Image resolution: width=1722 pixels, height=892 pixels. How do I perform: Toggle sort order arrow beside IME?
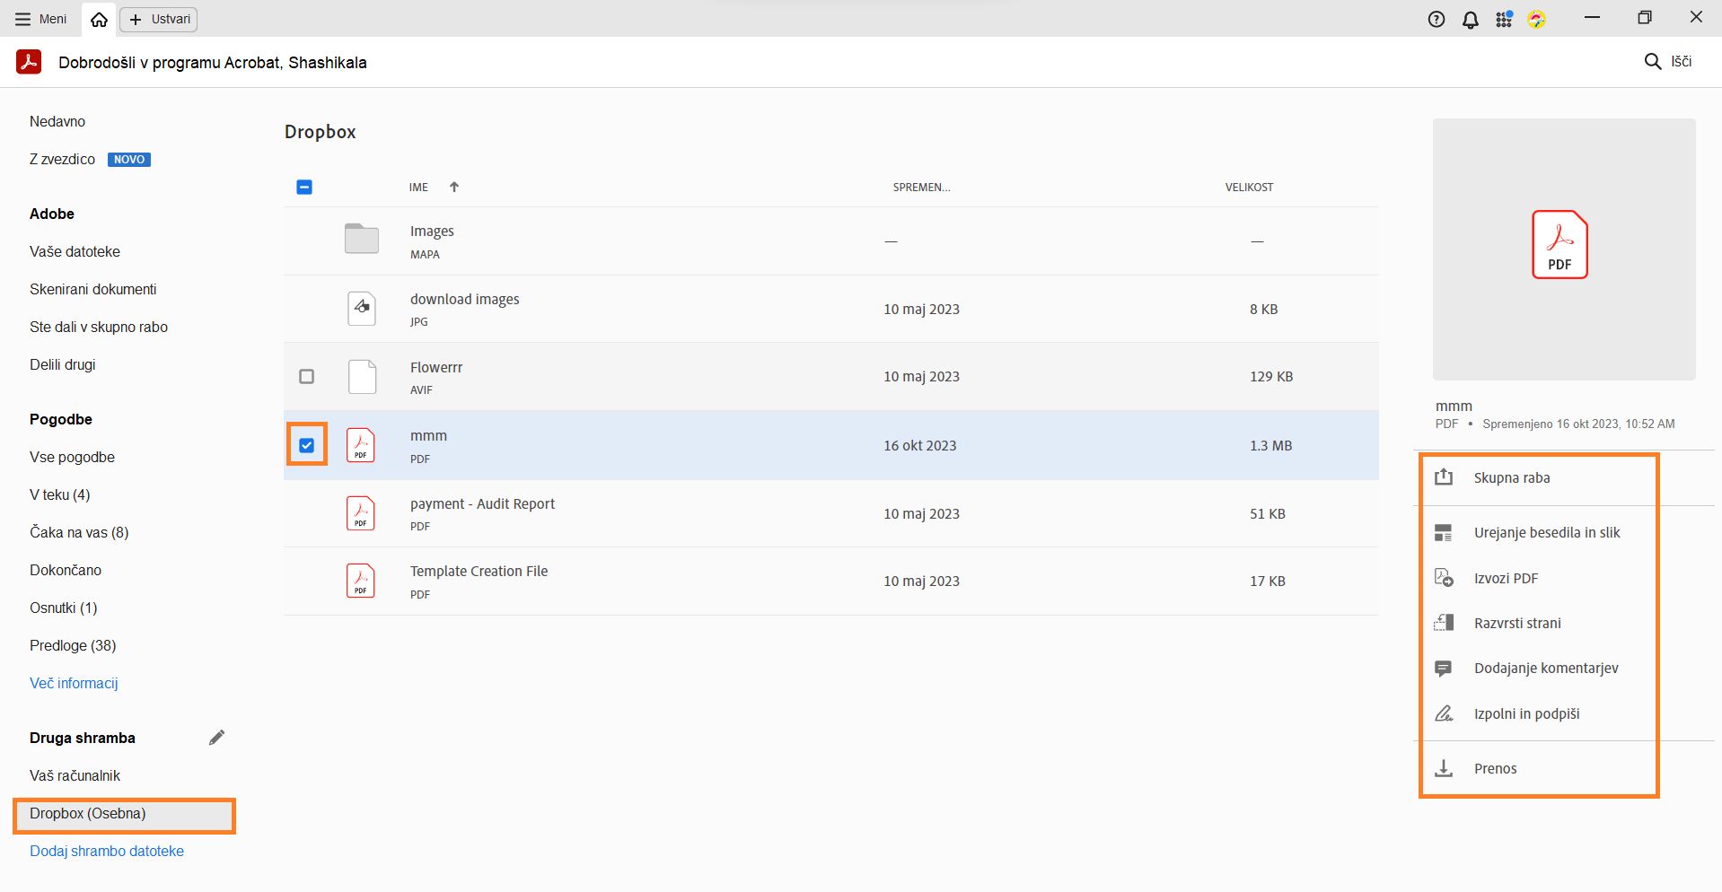point(454,187)
